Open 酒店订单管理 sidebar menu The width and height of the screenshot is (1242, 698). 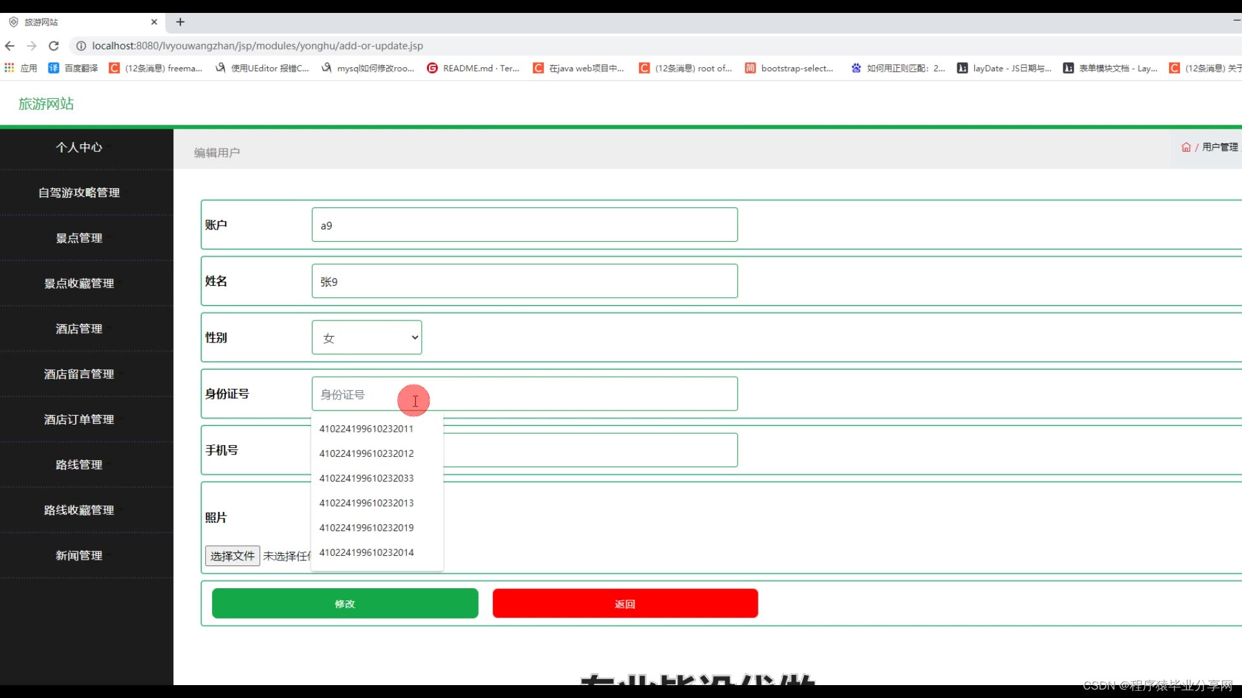(x=79, y=419)
